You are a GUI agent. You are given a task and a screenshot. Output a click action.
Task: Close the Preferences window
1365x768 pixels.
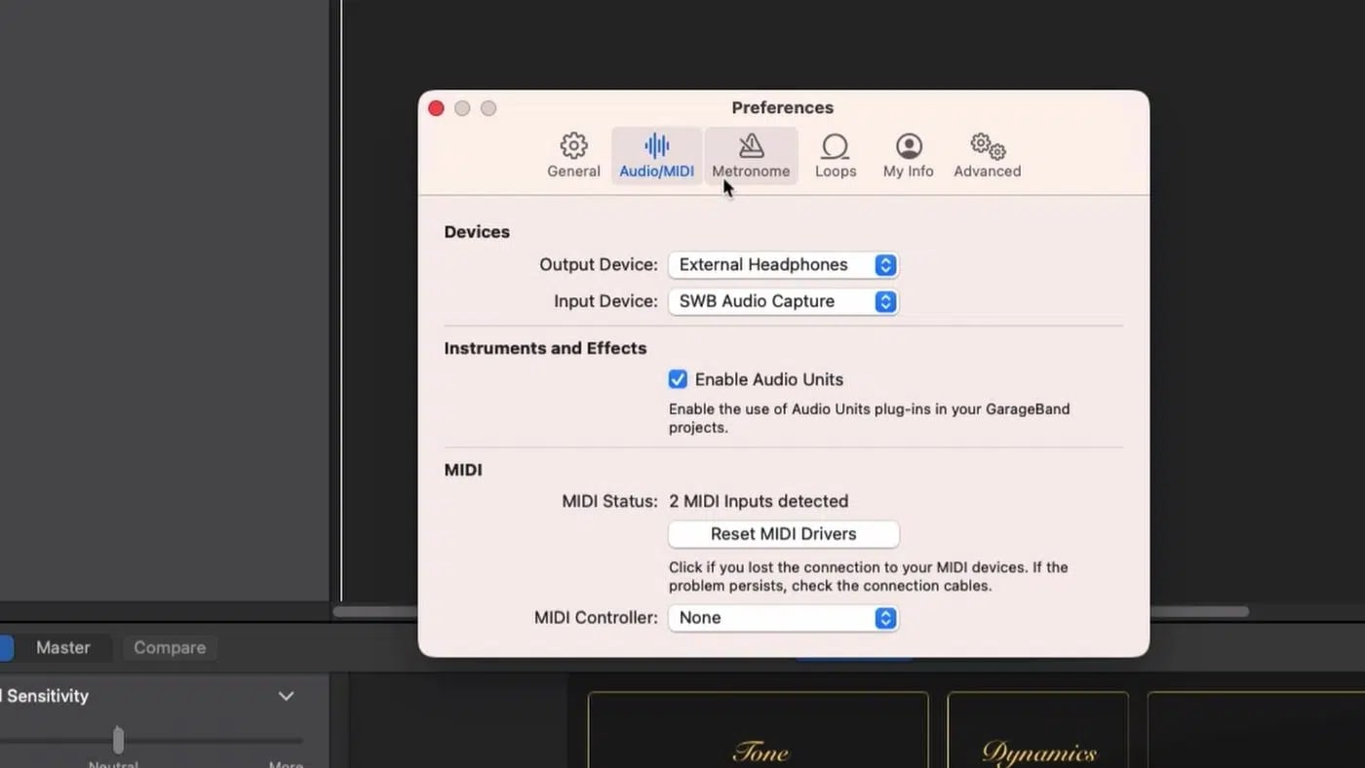tap(436, 108)
